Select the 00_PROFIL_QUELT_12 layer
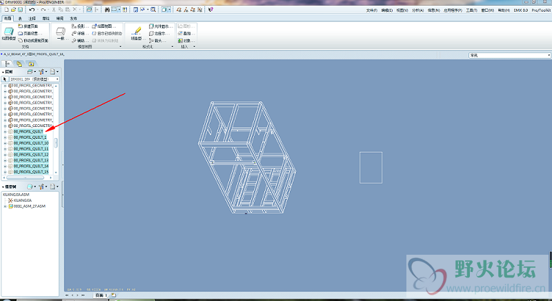Image resolution: width=552 pixels, height=301 pixels. pyautogui.click(x=31, y=155)
